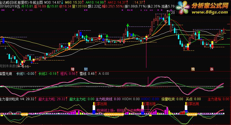The image size is (231, 125).
Task: Click the volume value 量135169
Action: tap(80, 6)
